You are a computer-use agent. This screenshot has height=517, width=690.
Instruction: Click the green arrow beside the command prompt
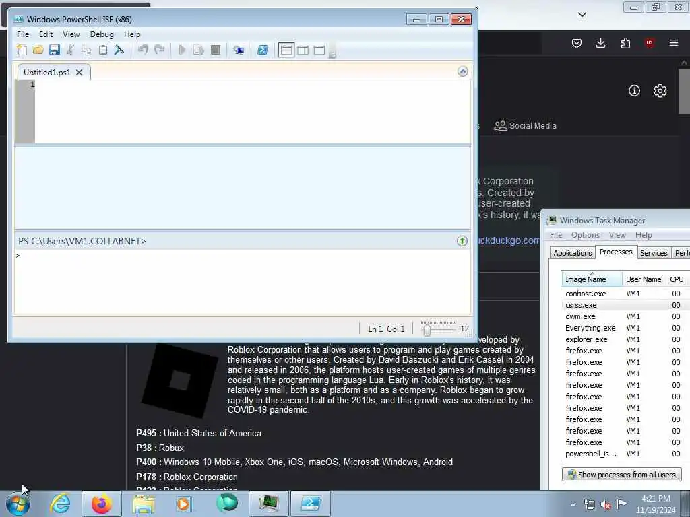[x=462, y=241]
